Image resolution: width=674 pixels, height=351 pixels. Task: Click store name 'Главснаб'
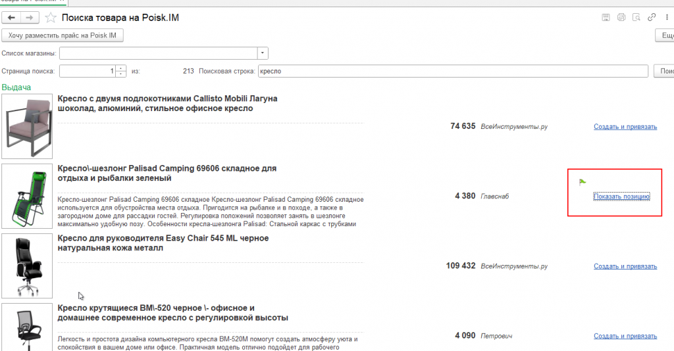(x=495, y=197)
